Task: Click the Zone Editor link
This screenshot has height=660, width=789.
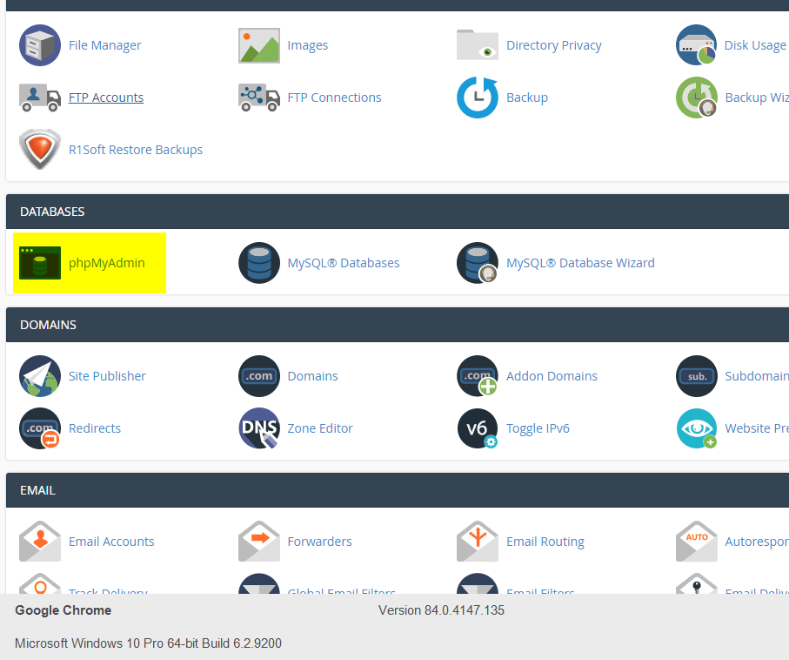Action: (x=320, y=428)
